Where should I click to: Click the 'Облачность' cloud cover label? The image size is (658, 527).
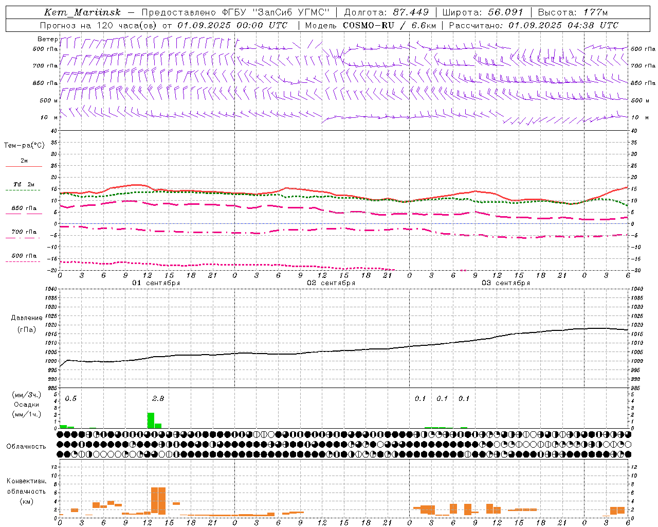point(26,447)
